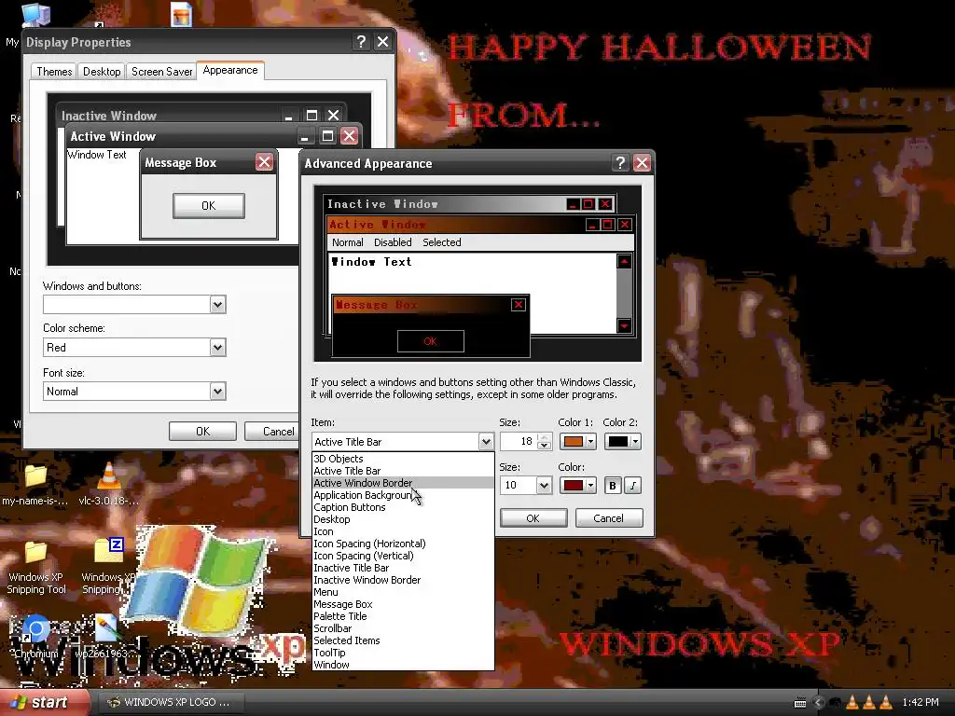Choose Desktop in the item list
Viewport: 955px width, 716px height.
pyautogui.click(x=403, y=519)
